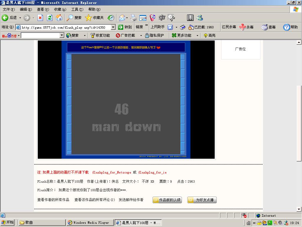The image size is (302, 227).
Task: Expand the address bar URL dropdown
Action: click(x=113, y=27)
